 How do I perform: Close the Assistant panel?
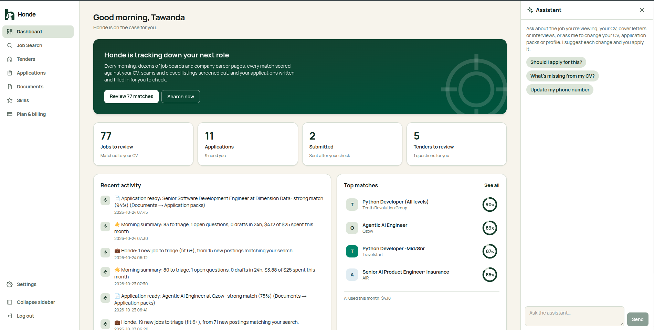(642, 10)
